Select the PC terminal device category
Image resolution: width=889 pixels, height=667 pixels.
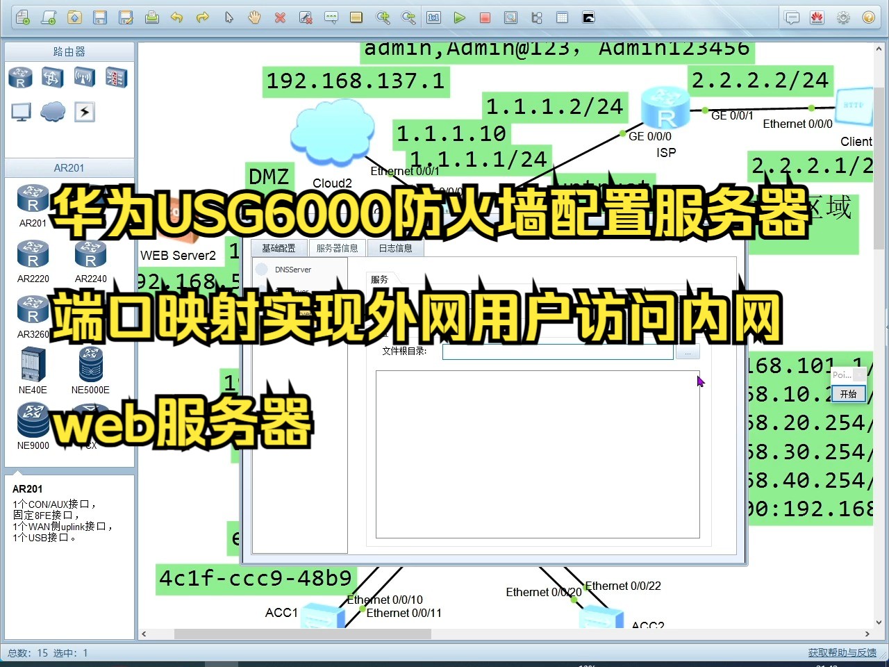pyautogui.click(x=21, y=112)
